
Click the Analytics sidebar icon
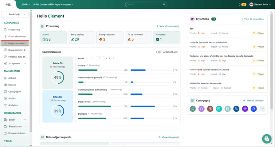tap(5, 105)
